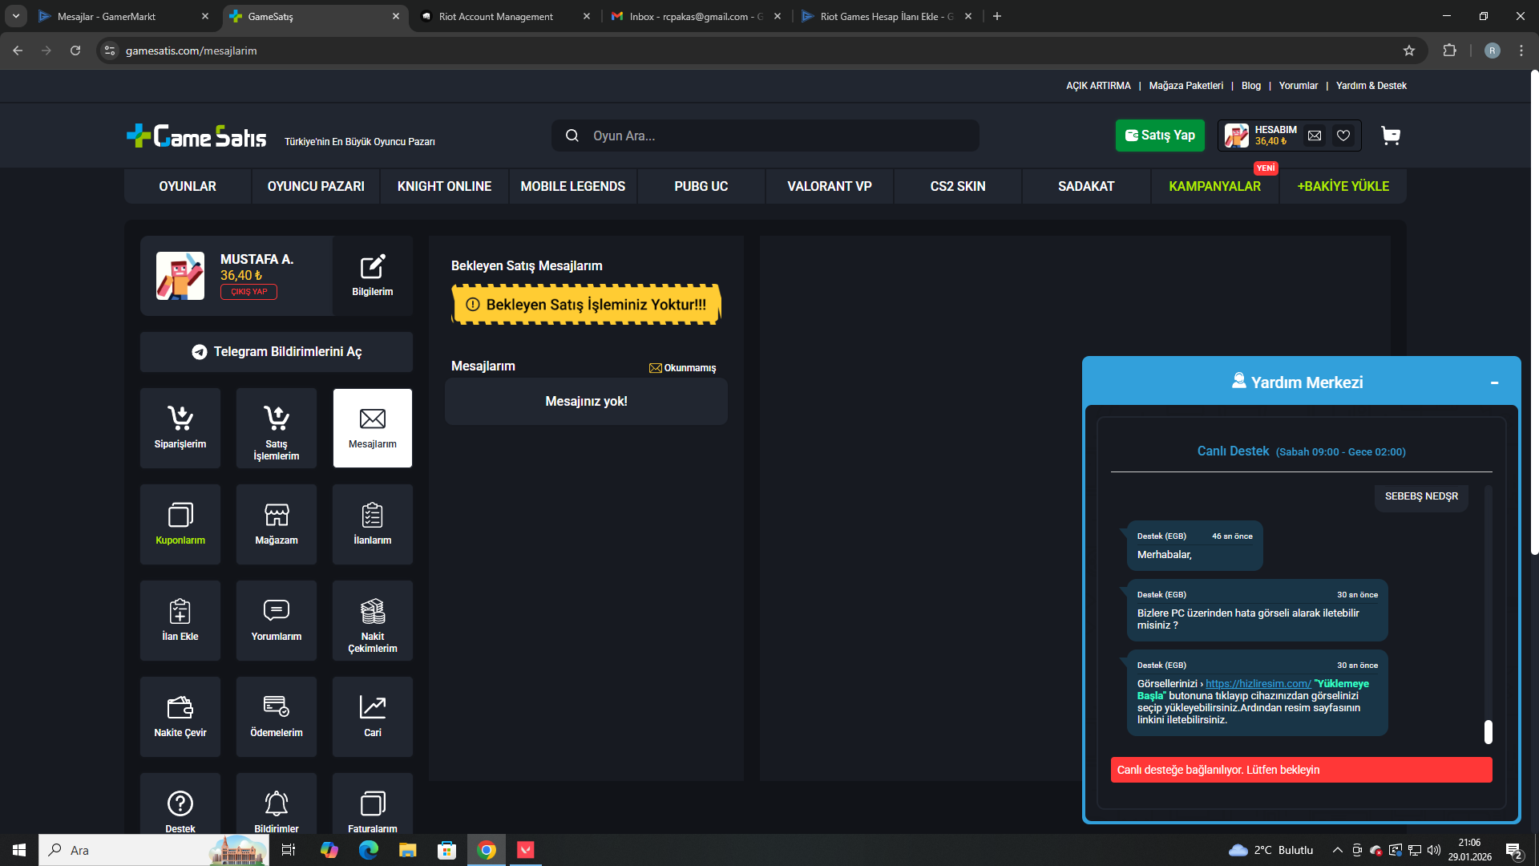Click the ÇIKIŞ YAP logout button

tap(249, 292)
